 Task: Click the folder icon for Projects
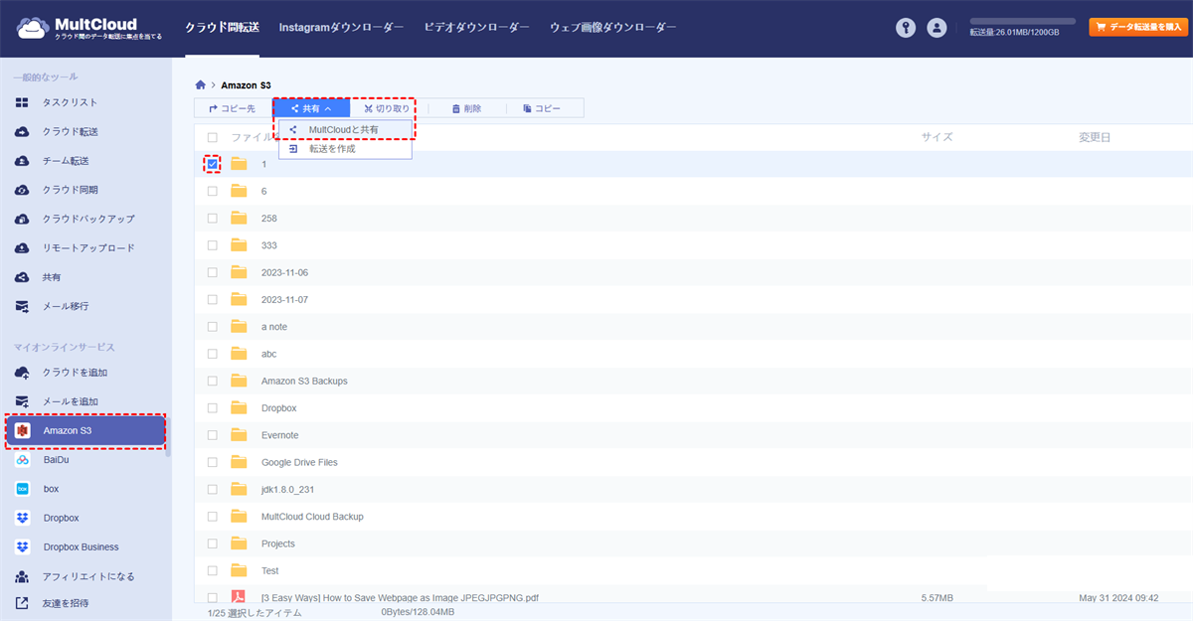[x=239, y=543]
